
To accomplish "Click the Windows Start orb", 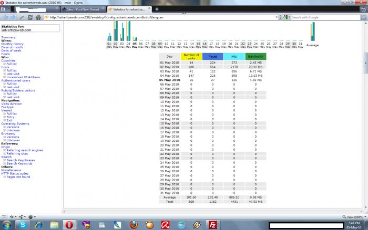I will pyautogui.click(x=6, y=225).
